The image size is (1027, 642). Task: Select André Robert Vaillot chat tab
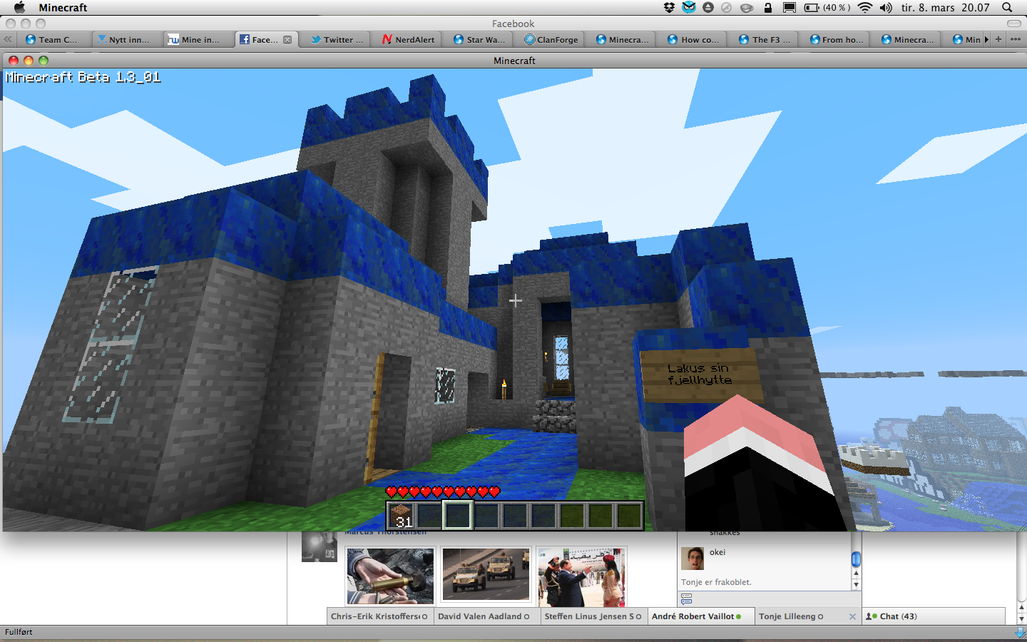tap(701, 616)
